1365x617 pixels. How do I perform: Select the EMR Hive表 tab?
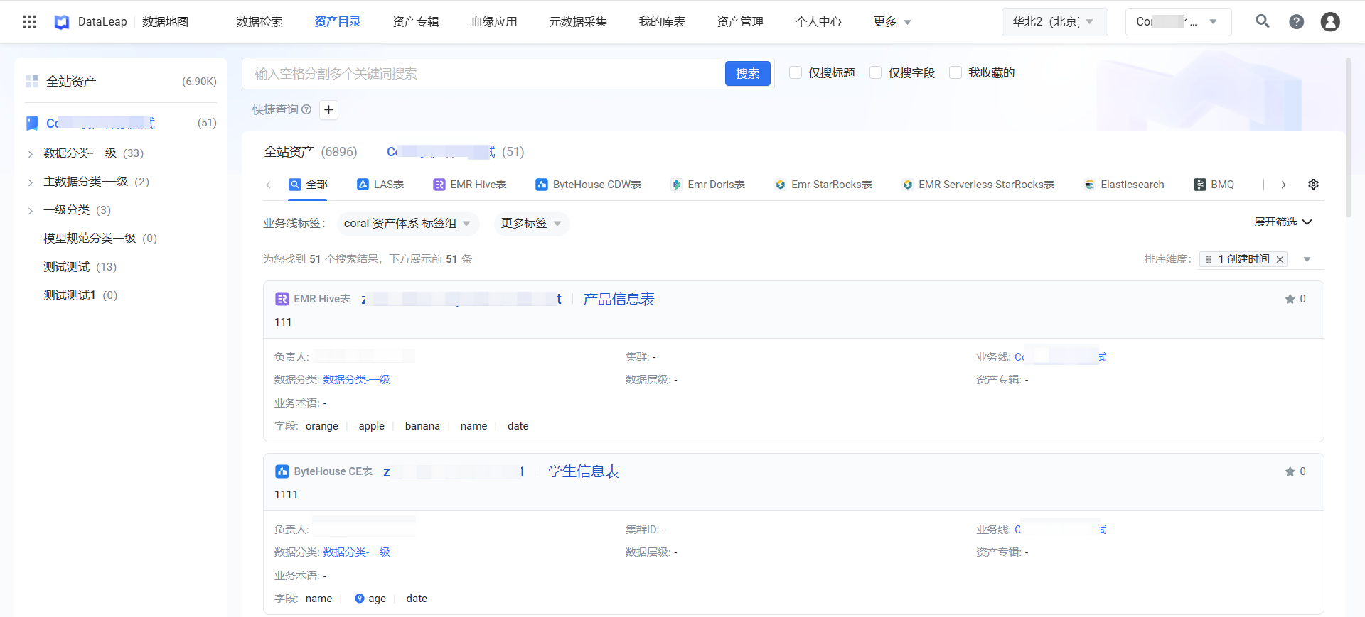pos(470,185)
